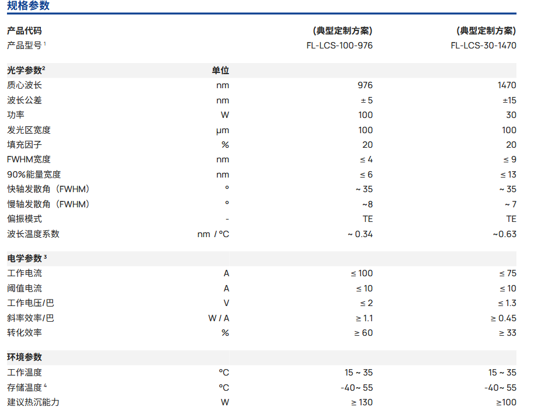Click the 单位 column header
541x417 pixels.
click(x=220, y=71)
